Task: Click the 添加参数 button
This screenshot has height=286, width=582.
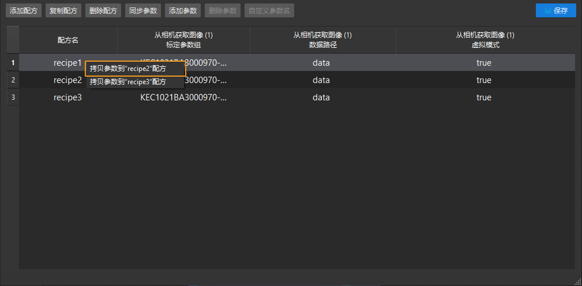Action: pyautogui.click(x=183, y=11)
